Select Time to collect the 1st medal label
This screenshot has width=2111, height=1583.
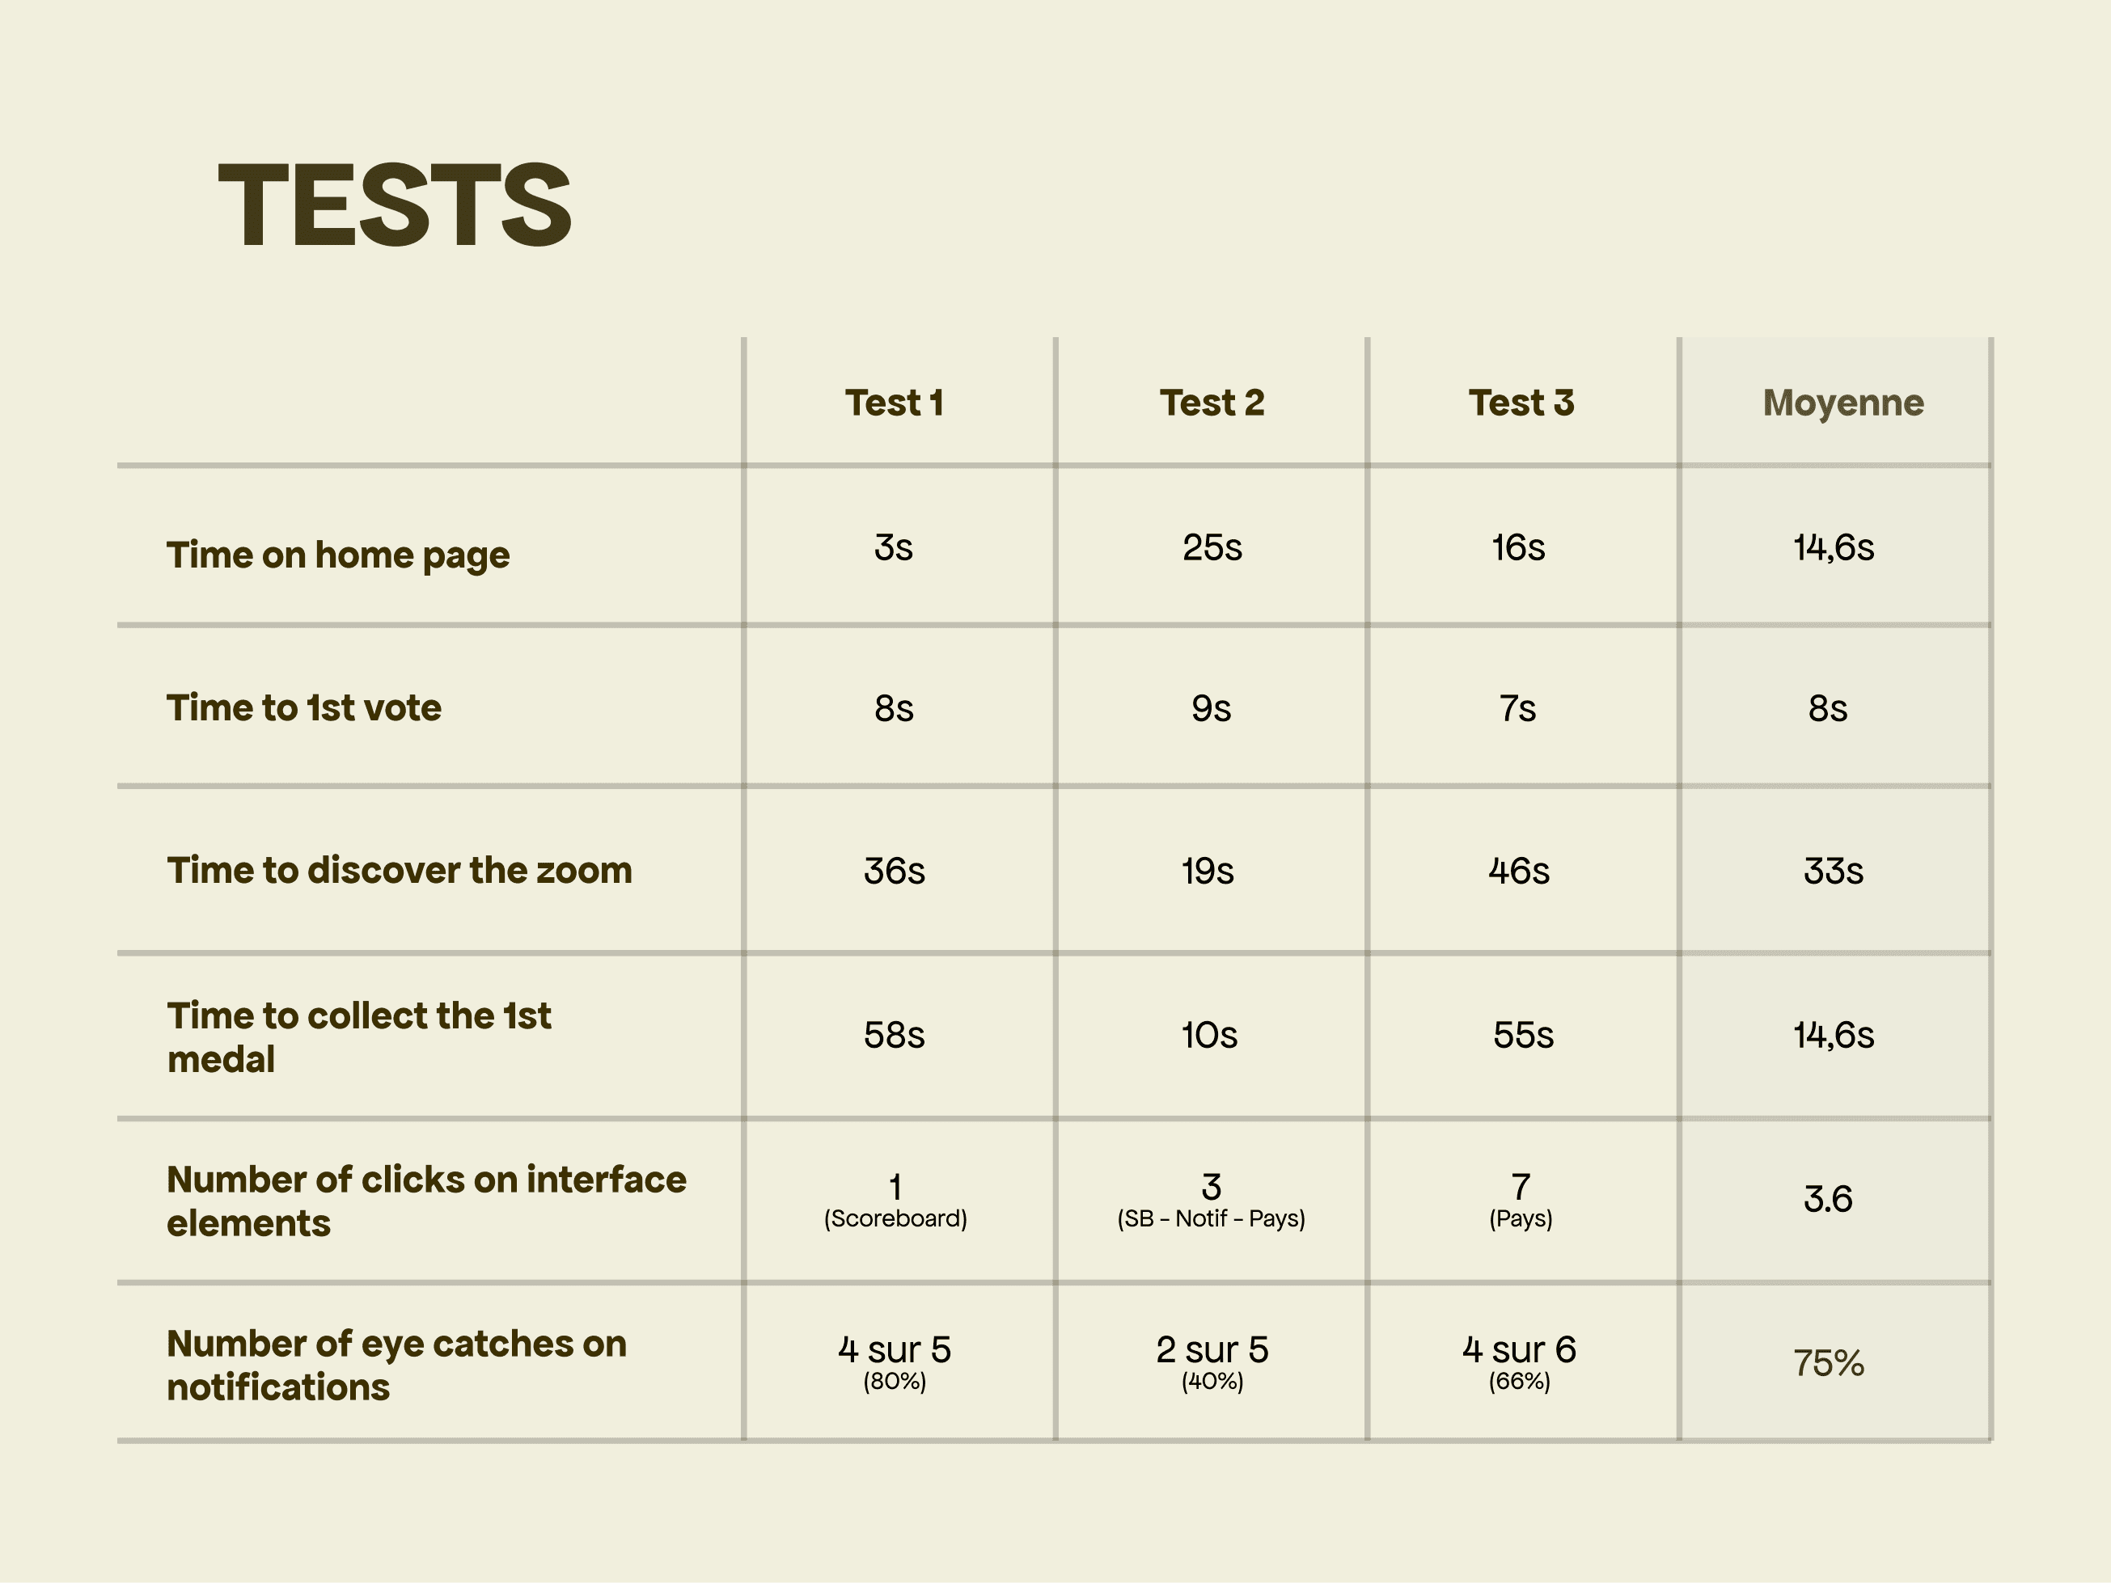(359, 1037)
